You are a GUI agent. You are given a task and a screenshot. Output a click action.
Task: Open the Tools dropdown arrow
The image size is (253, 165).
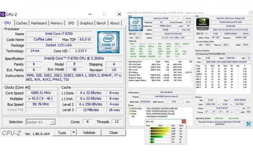tap(73, 133)
